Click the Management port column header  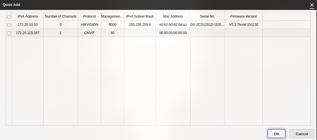tap(113, 16)
